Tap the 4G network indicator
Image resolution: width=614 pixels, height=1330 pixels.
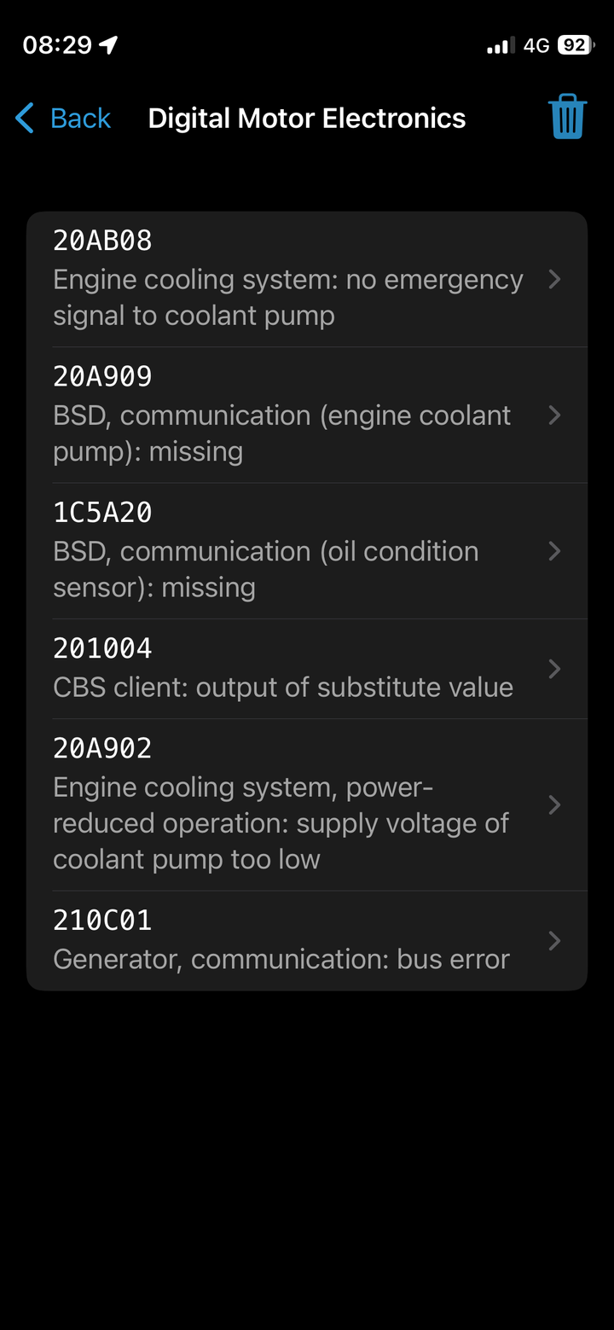pos(536,45)
